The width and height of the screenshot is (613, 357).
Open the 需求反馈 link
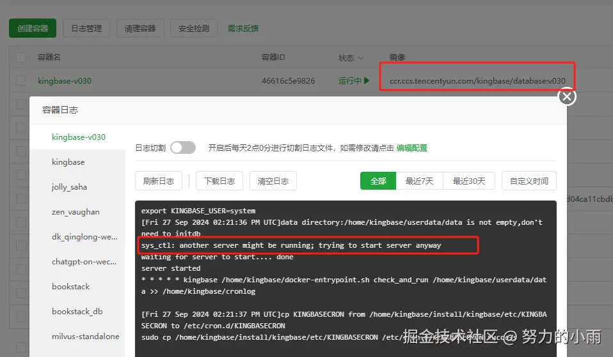tap(243, 29)
